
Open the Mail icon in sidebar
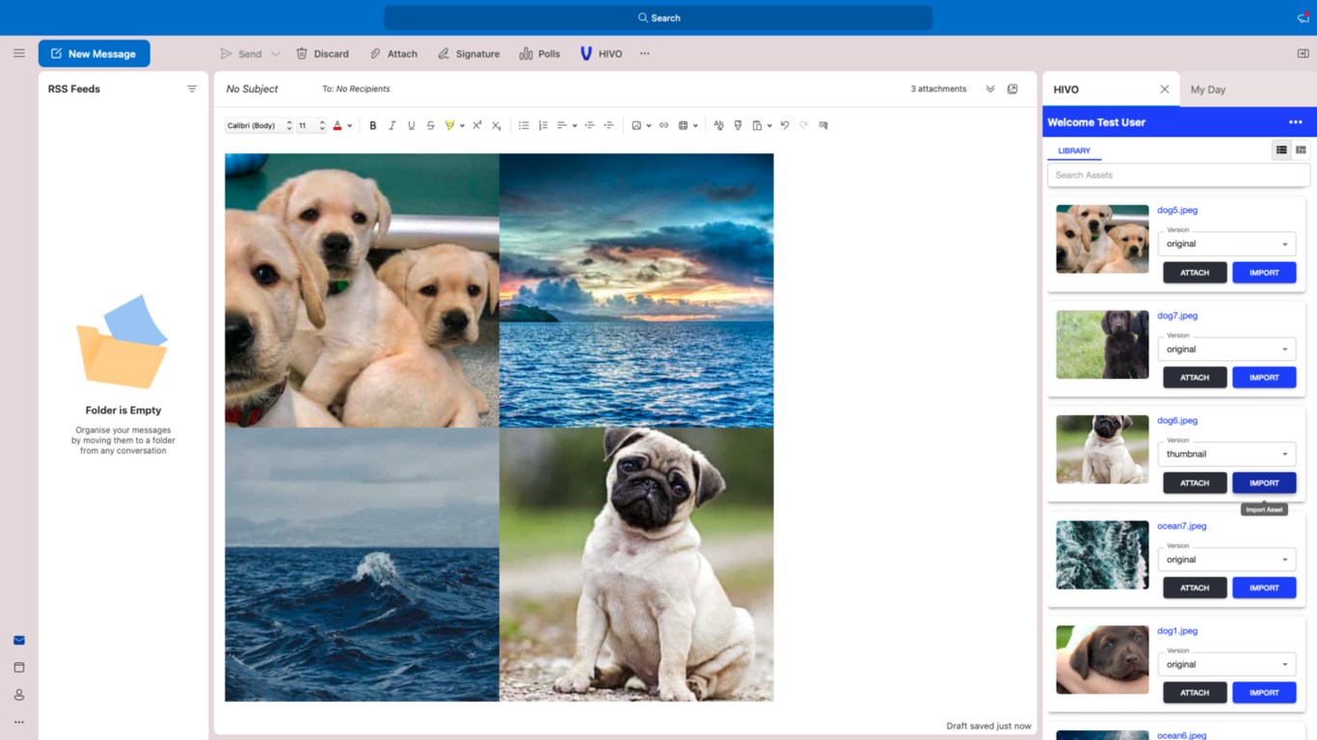coord(19,641)
